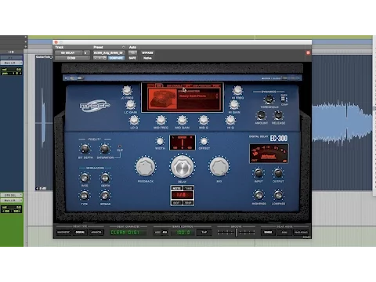Click the INPUT level knob

click(x=258, y=173)
